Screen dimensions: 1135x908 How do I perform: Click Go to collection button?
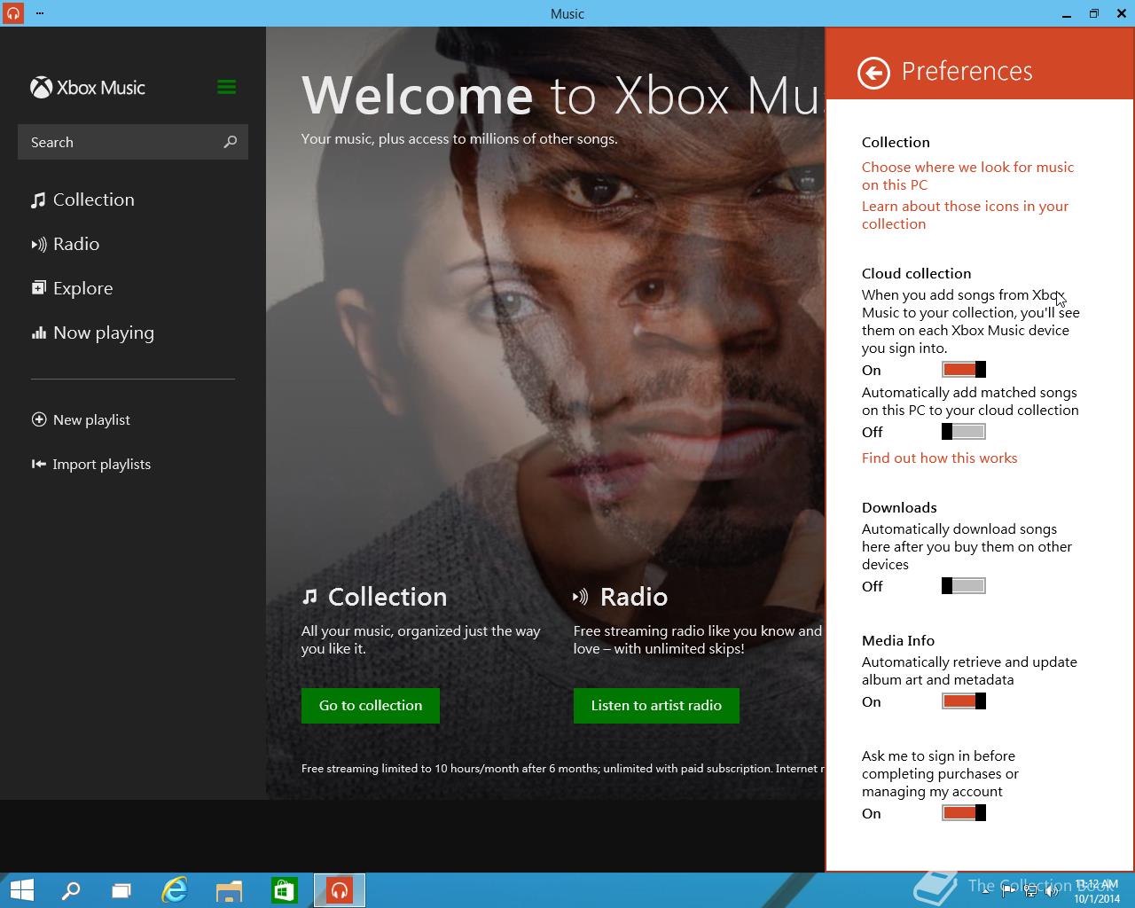pos(371,706)
